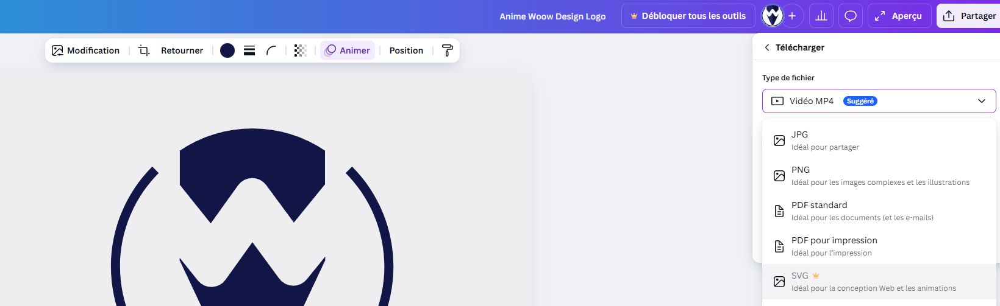Click the dark navy color swatch
This screenshot has height=306, width=1000.
tap(227, 50)
